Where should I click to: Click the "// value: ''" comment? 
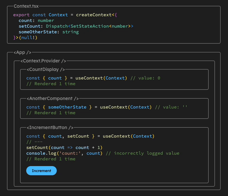point(171,107)
